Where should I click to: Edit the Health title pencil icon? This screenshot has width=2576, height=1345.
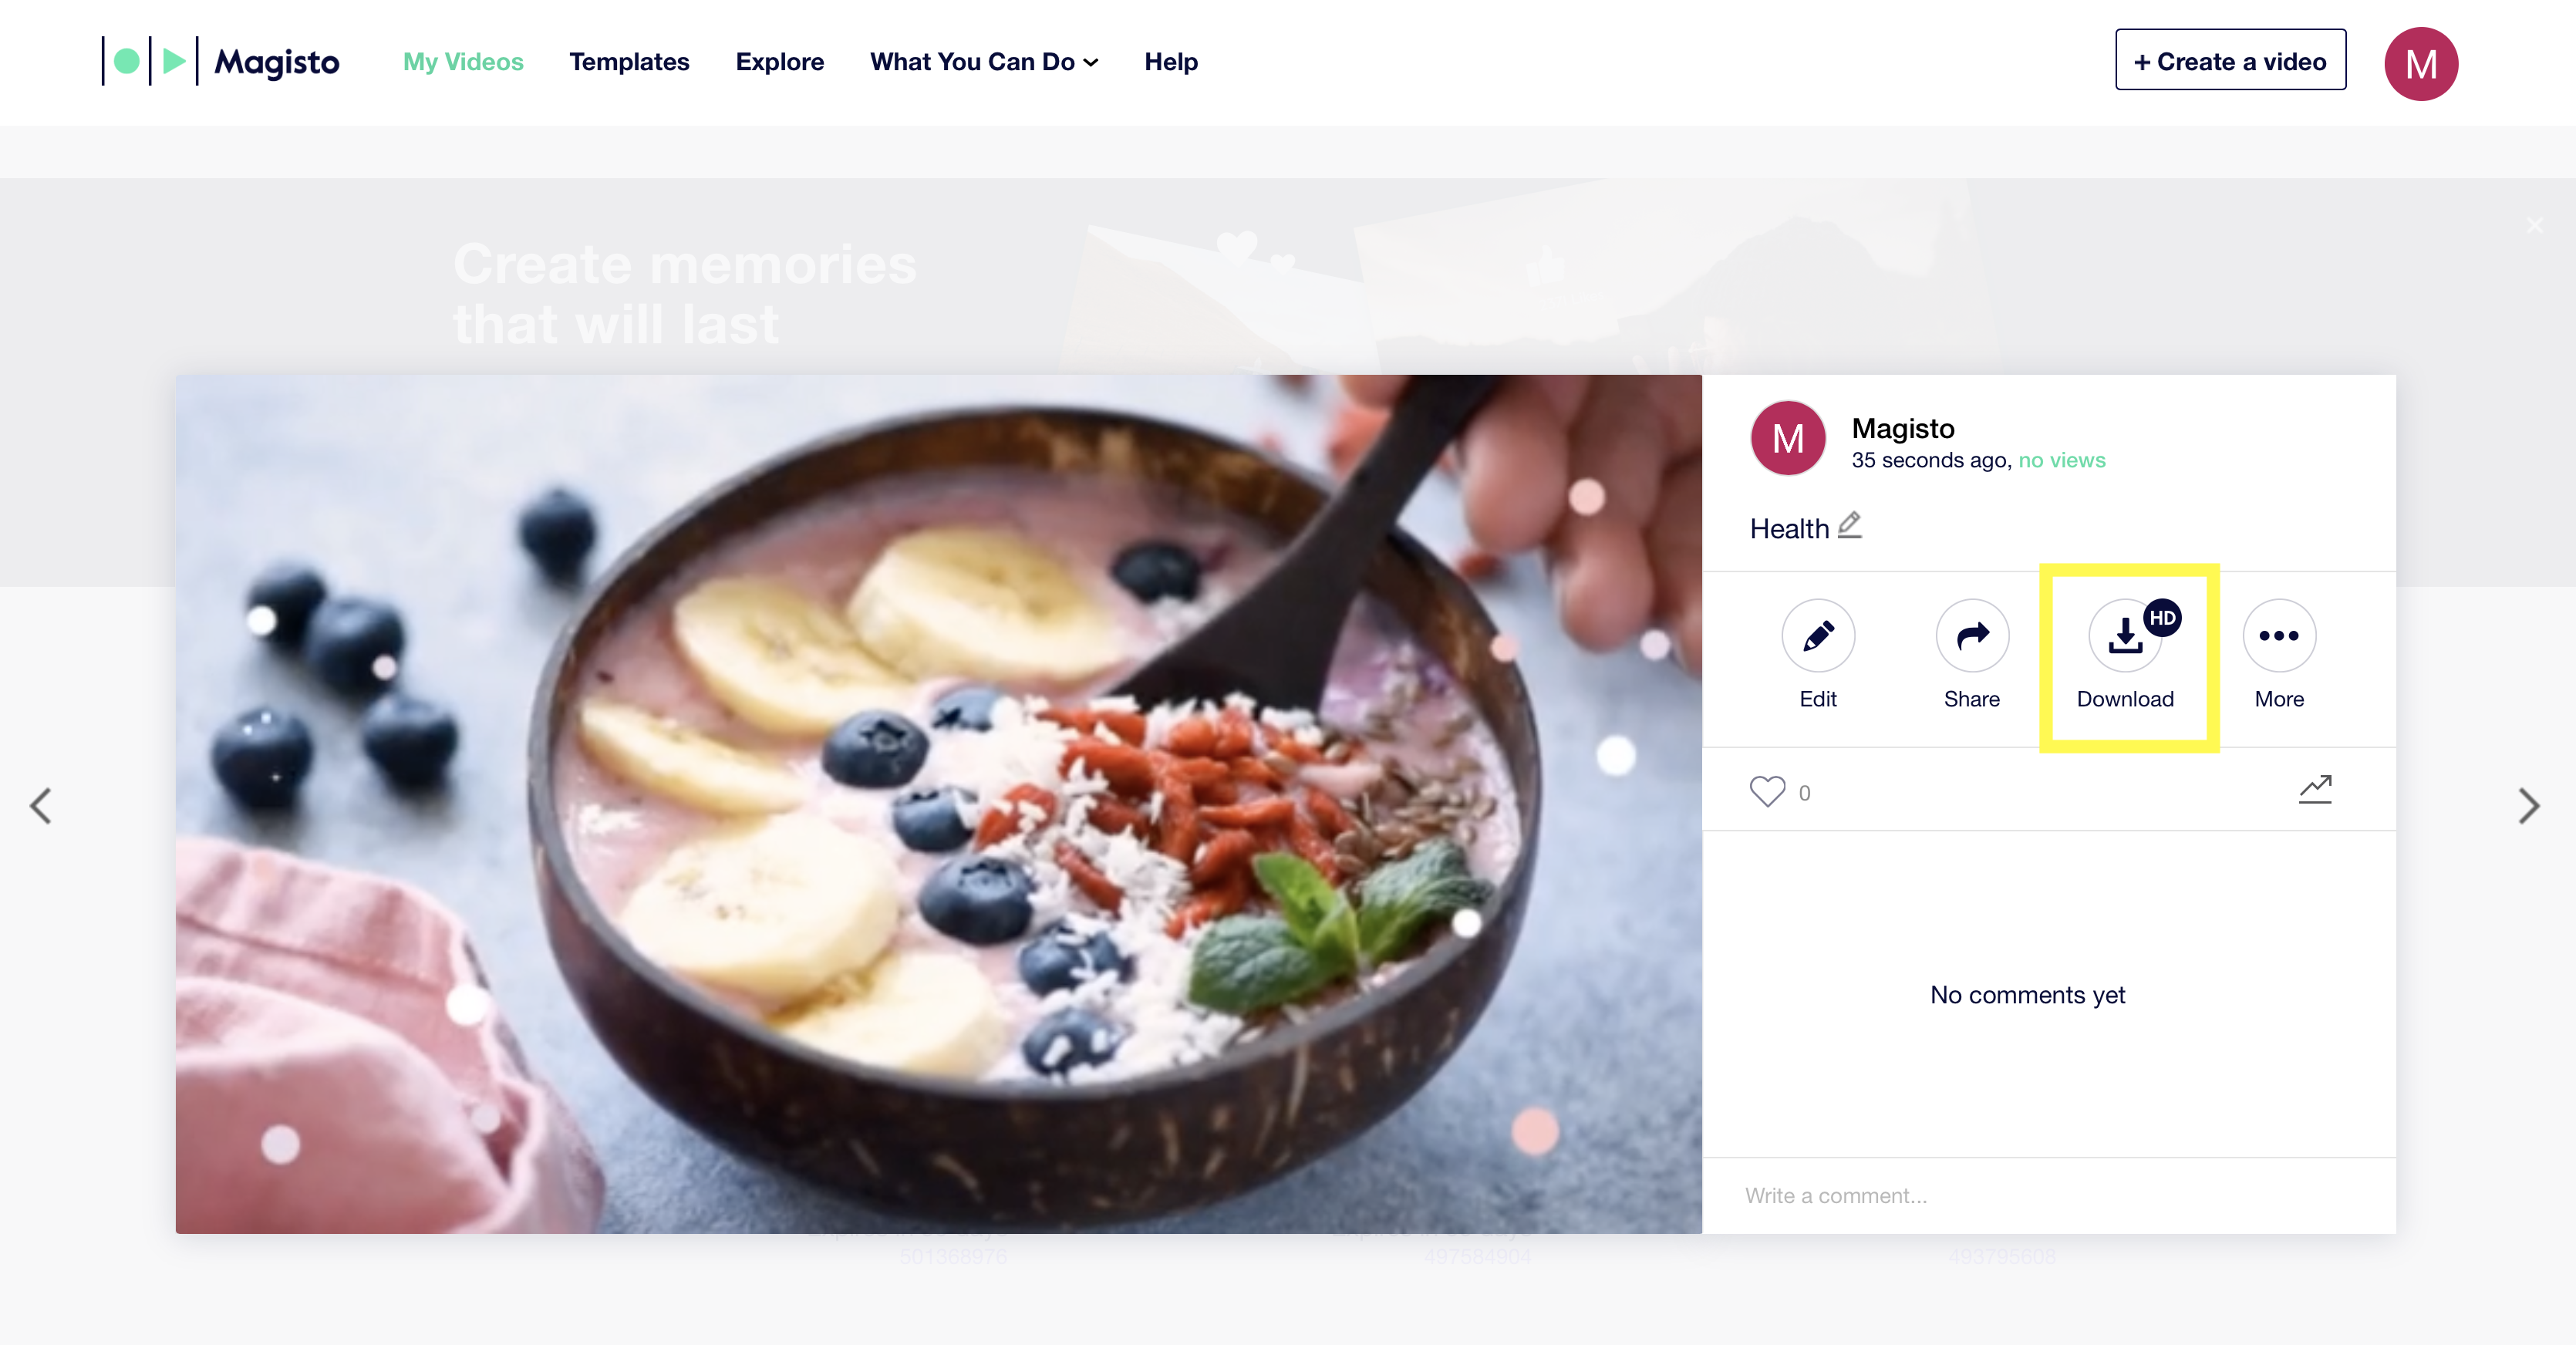[1850, 525]
